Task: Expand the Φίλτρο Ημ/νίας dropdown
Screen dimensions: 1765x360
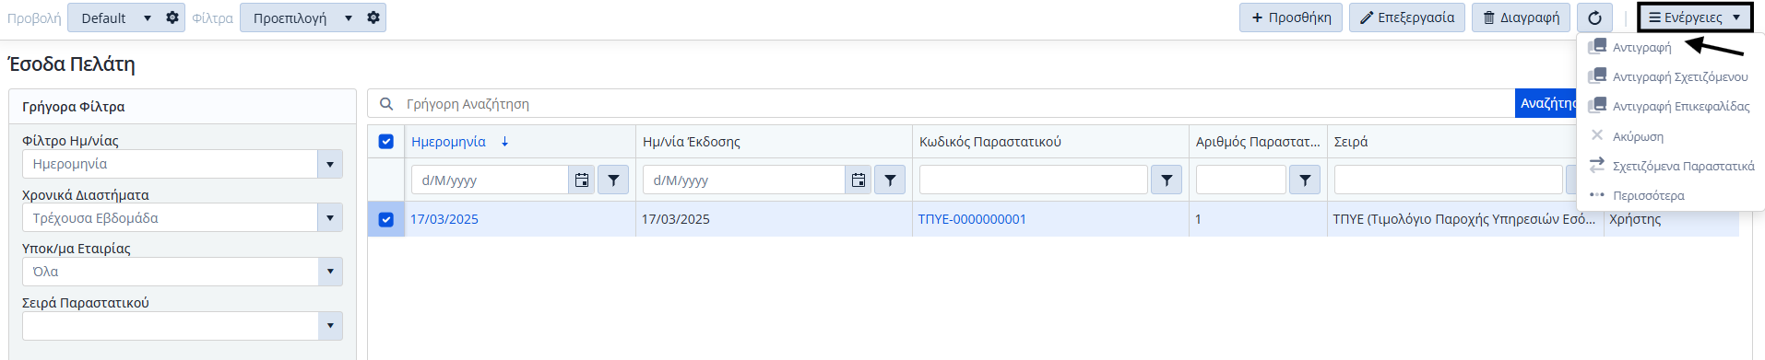Action: point(330,164)
